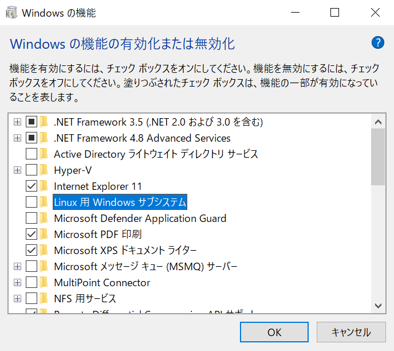The height and width of the screenshot is (351, 394).
Task: Toggle the .NET Framework 4.8 Advanced Services checkbox
Action: pyautogui.click(x=31, y=138)
